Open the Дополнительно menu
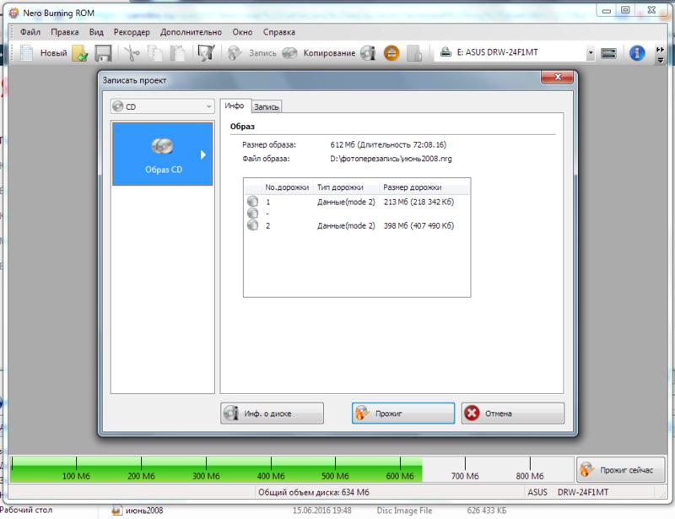 click(x=192, y=32)
